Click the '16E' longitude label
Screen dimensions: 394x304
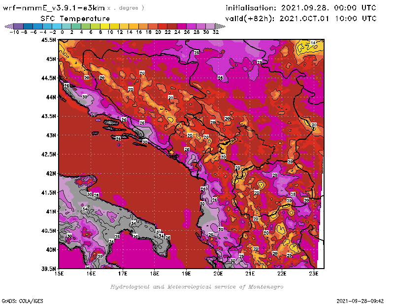(91, 274)
